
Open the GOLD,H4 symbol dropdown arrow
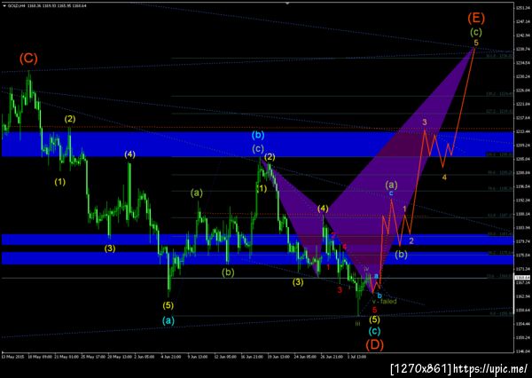4,6
